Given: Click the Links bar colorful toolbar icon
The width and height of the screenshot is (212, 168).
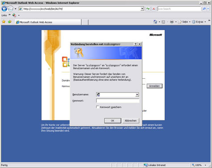Looking at the screenshot, I should click(14, 15).
